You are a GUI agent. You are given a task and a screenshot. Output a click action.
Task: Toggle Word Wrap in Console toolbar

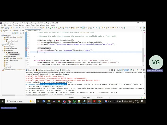123,70
